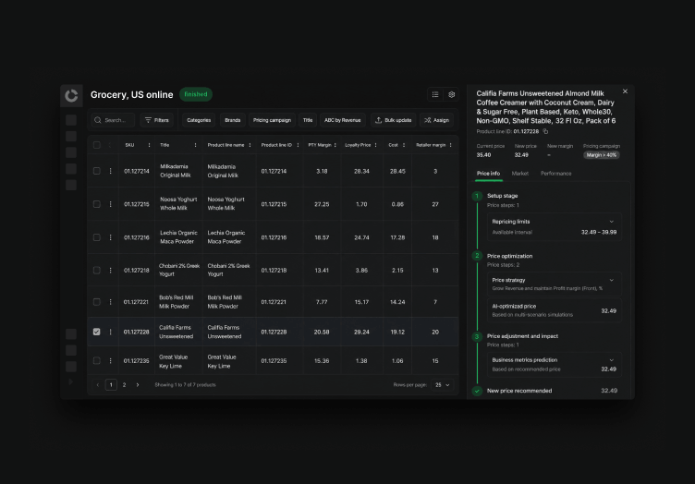Open the list view icon
695x484 pixels.
click(435, 94)
